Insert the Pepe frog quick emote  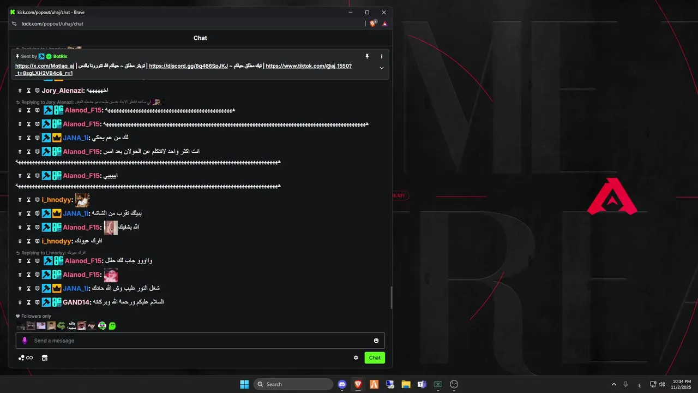61,326
